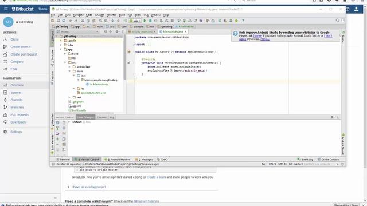Open the VCS menu
Image resolution: width=367 pixels, height=206 pixels.
(146, 15)
